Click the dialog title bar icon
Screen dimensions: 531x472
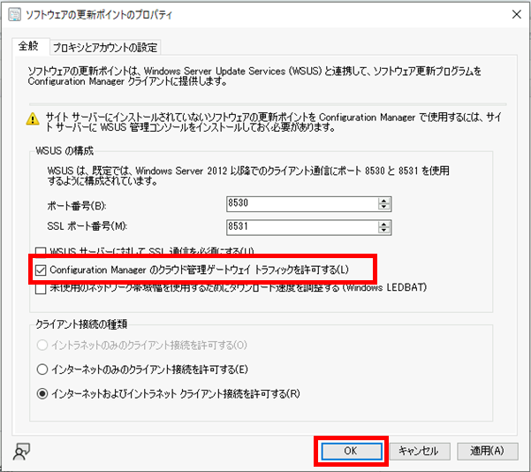point(14,14)
